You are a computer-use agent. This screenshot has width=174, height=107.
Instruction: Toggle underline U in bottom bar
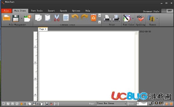[12, 104]
